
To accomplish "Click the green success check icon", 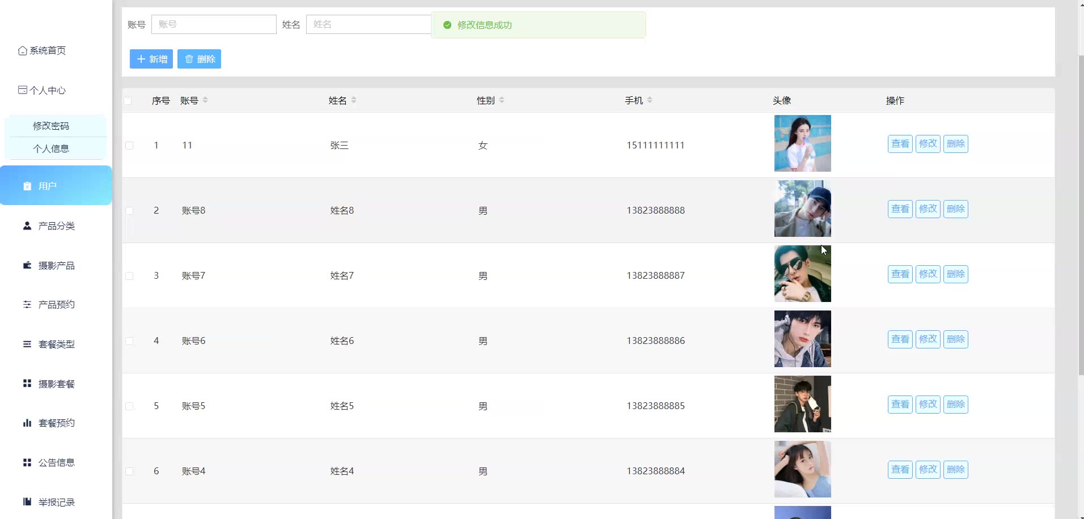I will pos(447,25).
